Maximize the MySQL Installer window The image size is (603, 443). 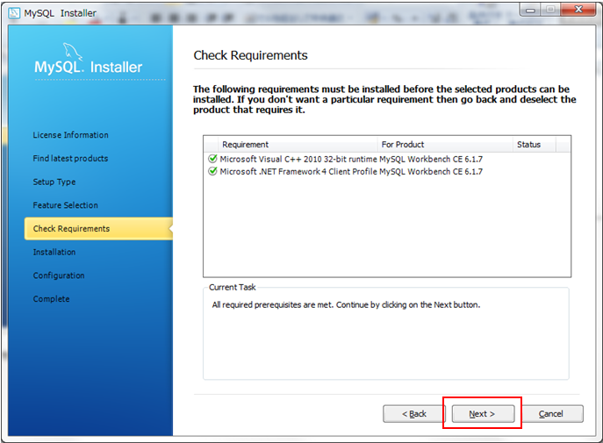550,10
